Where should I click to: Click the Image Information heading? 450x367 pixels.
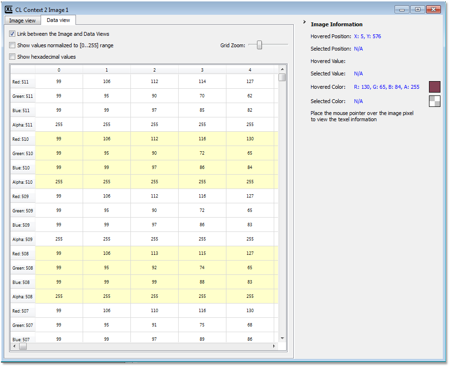click(337, 24)
